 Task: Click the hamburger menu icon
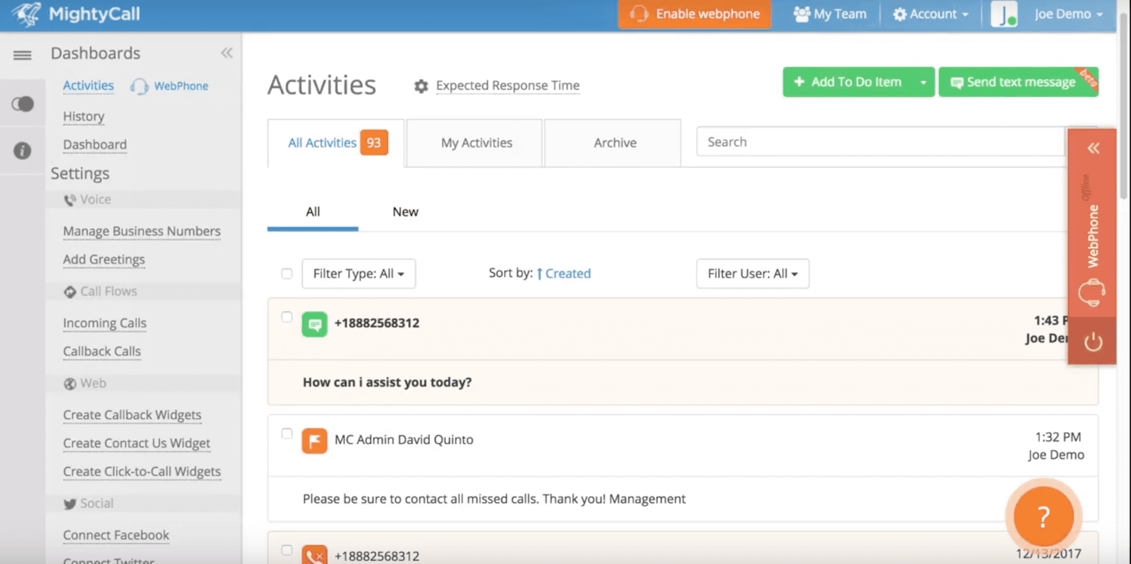tap(22, 55)
